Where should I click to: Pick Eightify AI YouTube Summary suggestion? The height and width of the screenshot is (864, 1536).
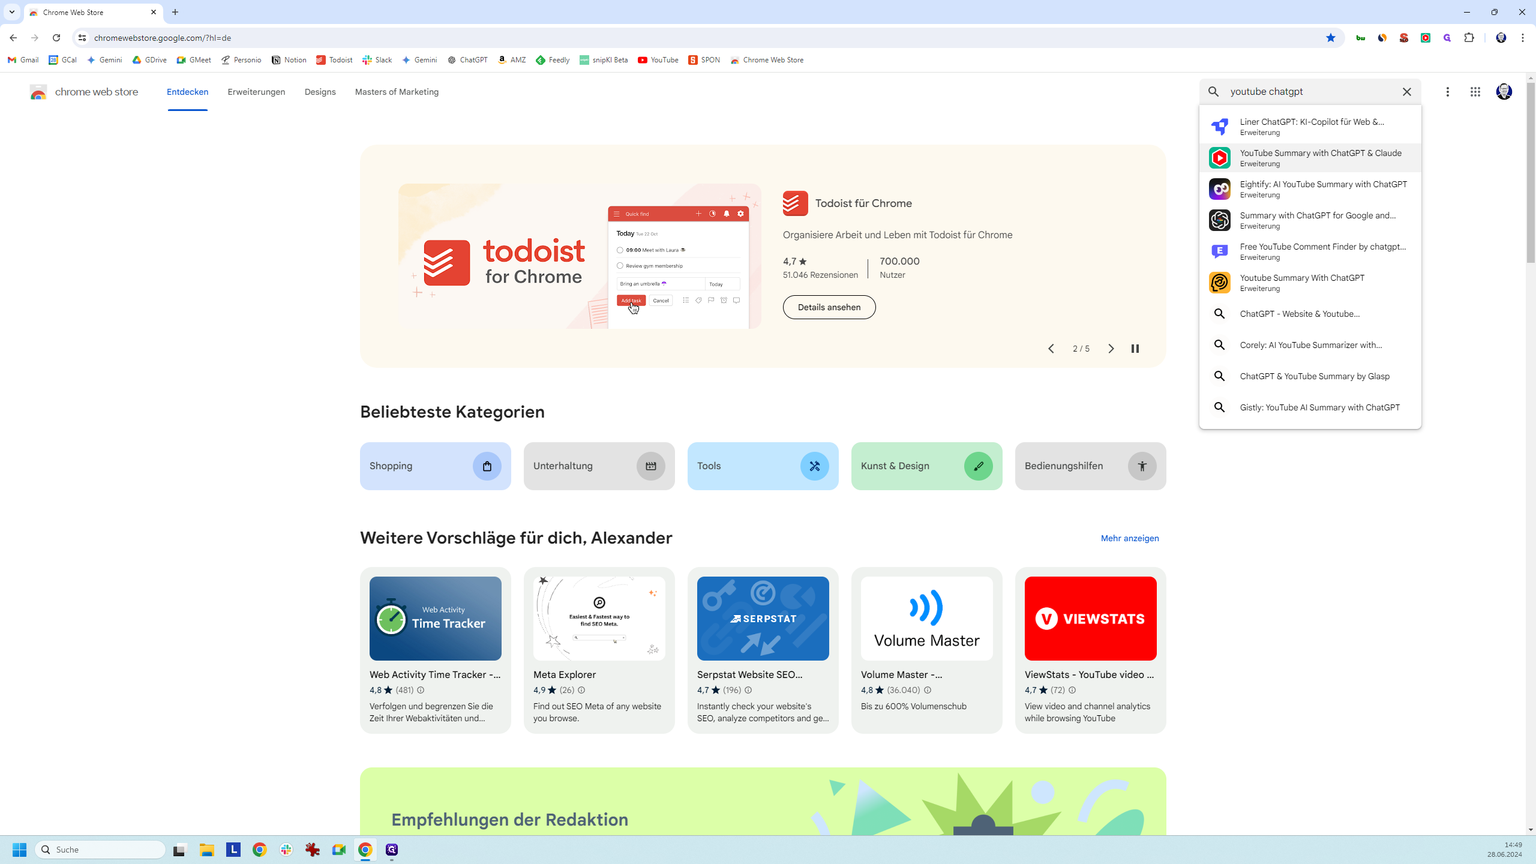click(1310, 189)
